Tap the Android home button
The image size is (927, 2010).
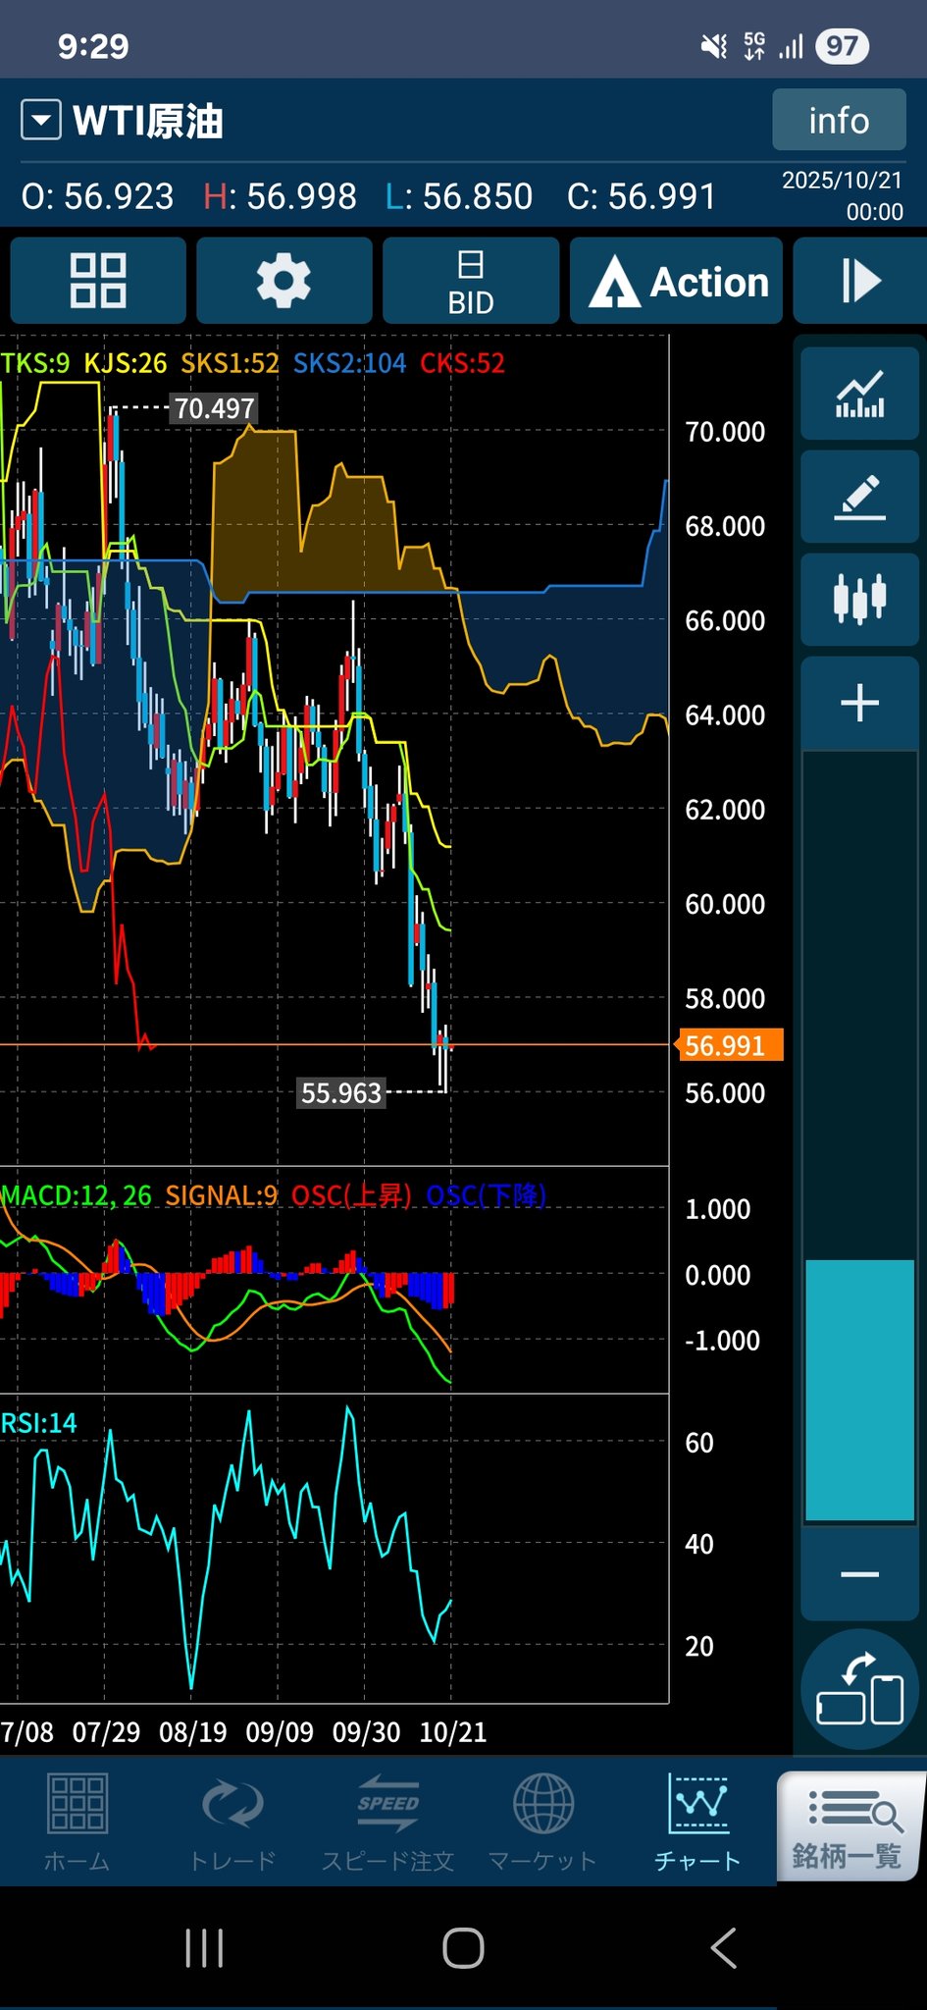(463, 1948)
